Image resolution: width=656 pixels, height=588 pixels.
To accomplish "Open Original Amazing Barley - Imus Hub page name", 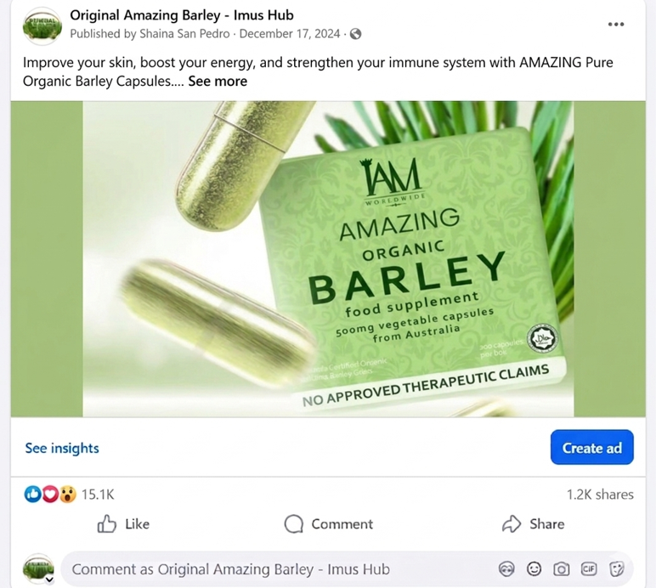I will point(182,15).
